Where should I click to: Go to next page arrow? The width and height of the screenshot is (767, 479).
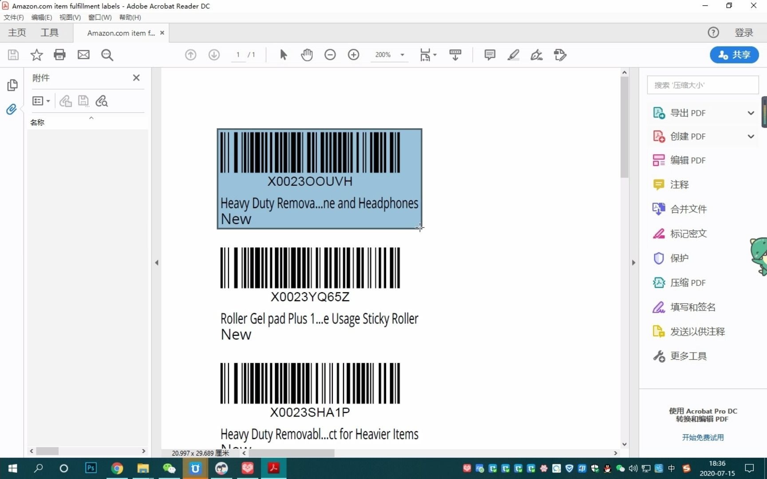(x=214, y=55)
